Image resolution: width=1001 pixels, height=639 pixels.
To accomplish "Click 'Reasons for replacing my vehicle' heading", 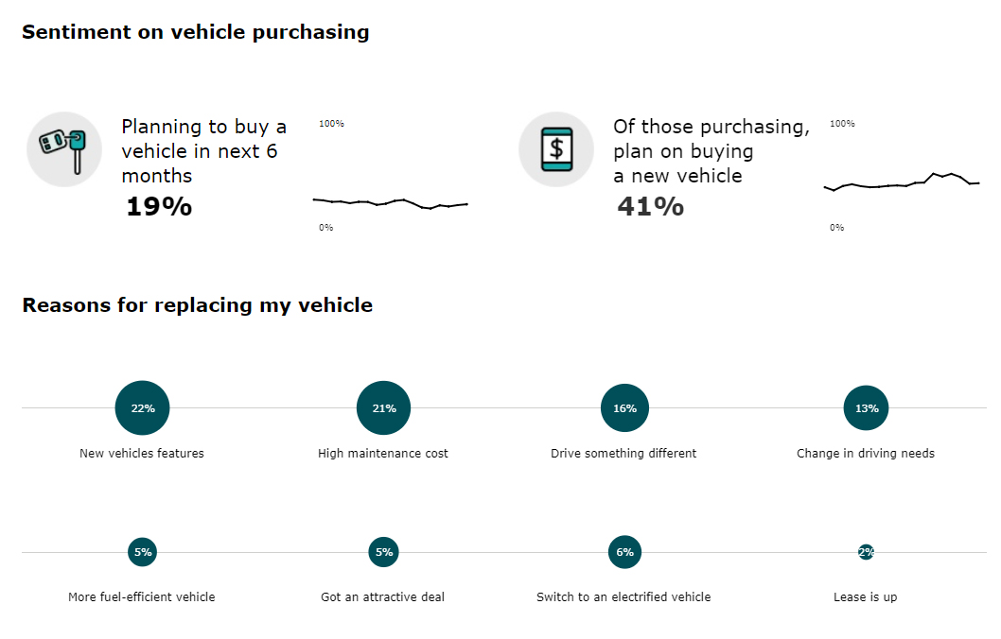I will coord(197,305).
